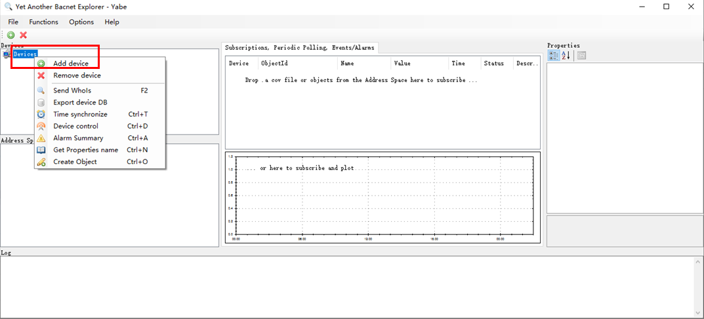
Task: Click inside the subscribe and plot graph area
Action: point(384,195)
